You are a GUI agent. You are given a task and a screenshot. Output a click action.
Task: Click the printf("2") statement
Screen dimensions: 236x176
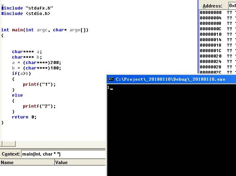(39, 106)
